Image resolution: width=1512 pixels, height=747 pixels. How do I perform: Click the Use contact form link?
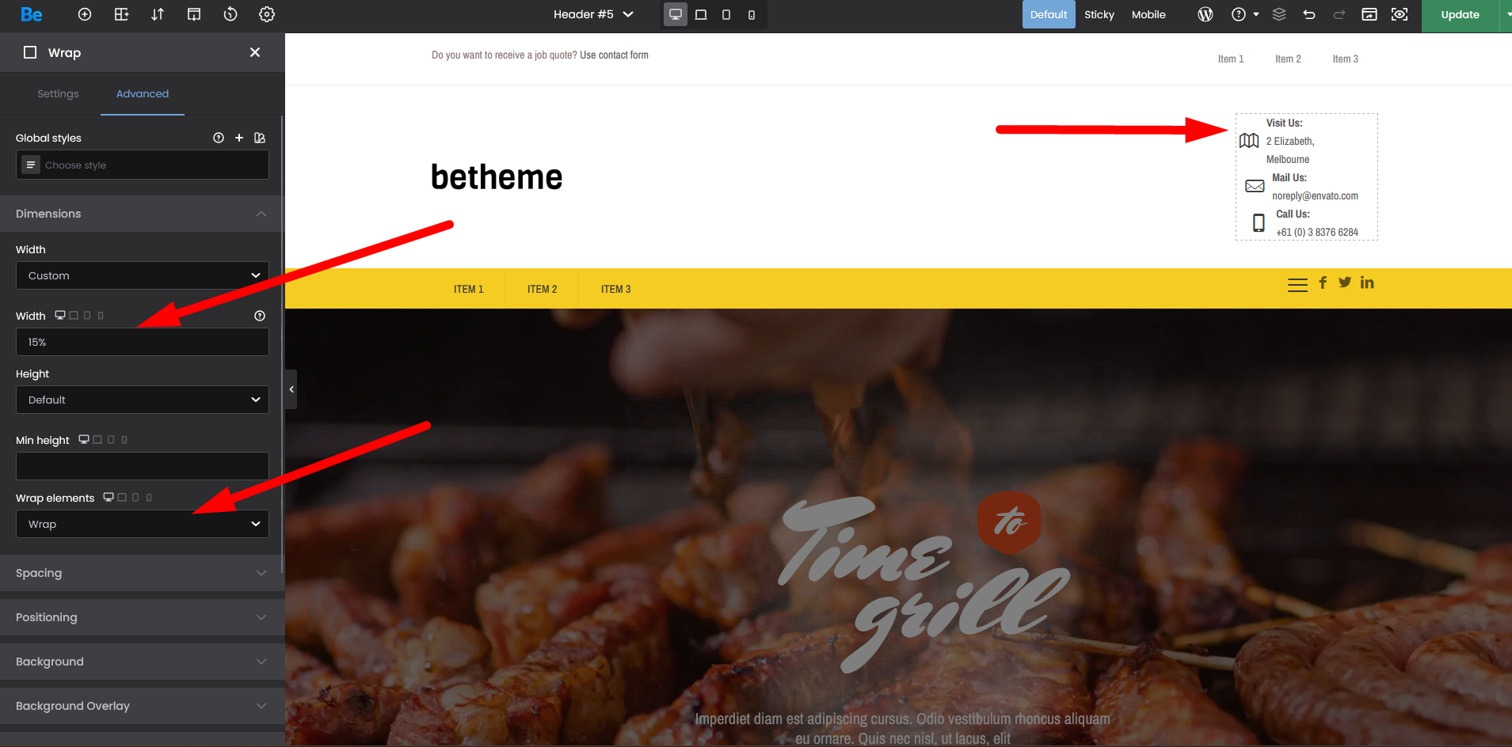click(614, 55)
